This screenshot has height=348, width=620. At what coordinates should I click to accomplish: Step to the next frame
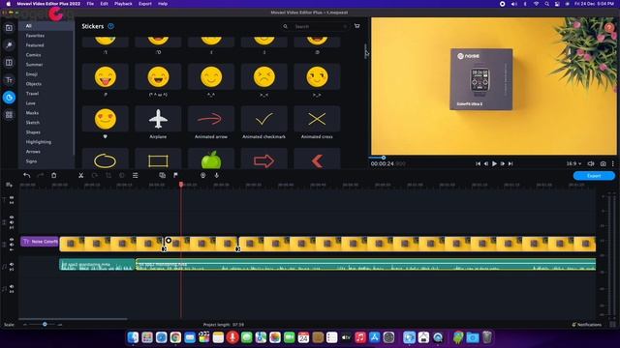[x=503, y=163]
